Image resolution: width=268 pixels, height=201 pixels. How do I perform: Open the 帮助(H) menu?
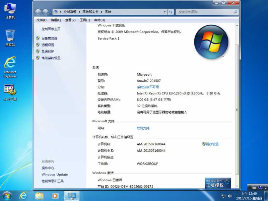pyautogui.click(x=99, y=20)
